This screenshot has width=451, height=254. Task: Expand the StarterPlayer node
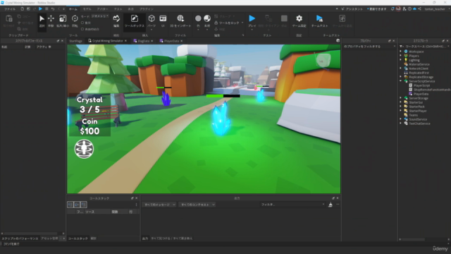pyautogui.click(x=401, y=111)
